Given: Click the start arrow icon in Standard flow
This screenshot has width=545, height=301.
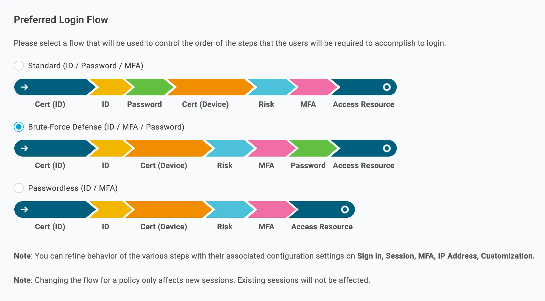Looking at the screenshot, I should [25, 87].
